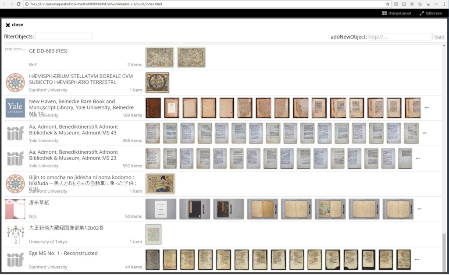The height and width of the screenshot is (275, 449).
Task: Select the "University of Tokyo" label
Action: (48, 242)
